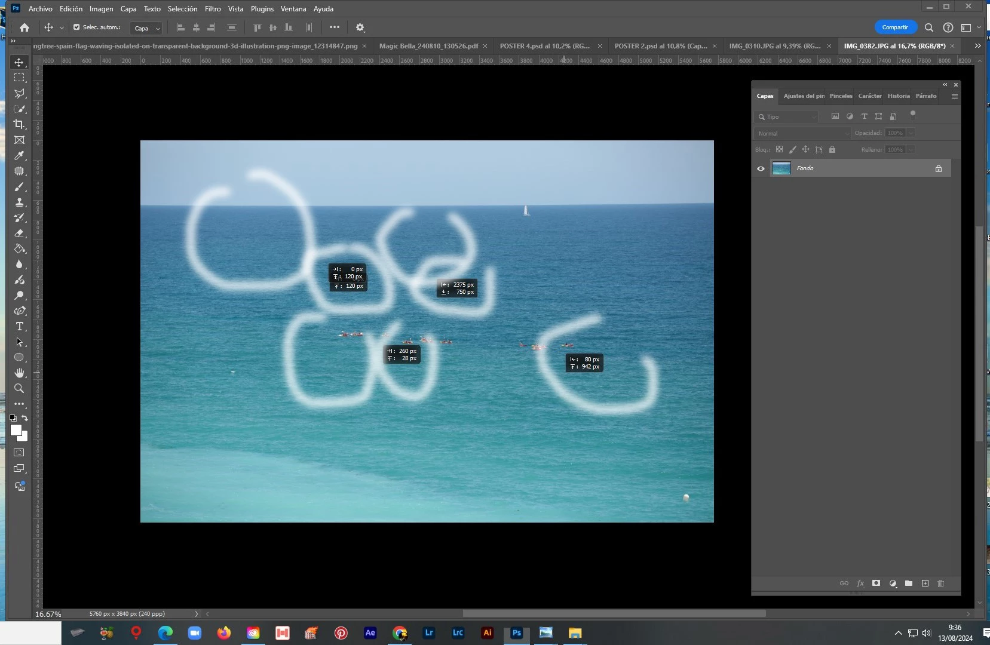The width and height of the screenshot is (990, 645).
Task: Select the Clone Stamp tool
Action: point(19,202)
